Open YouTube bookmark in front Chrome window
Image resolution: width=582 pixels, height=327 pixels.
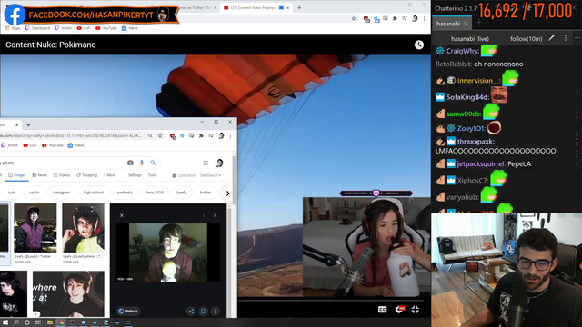[53, 145]
